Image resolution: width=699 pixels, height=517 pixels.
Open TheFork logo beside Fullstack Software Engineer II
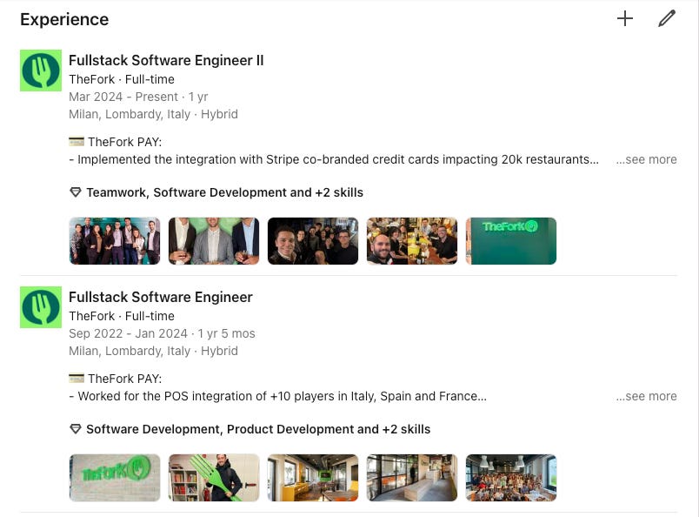pos(41,70)
